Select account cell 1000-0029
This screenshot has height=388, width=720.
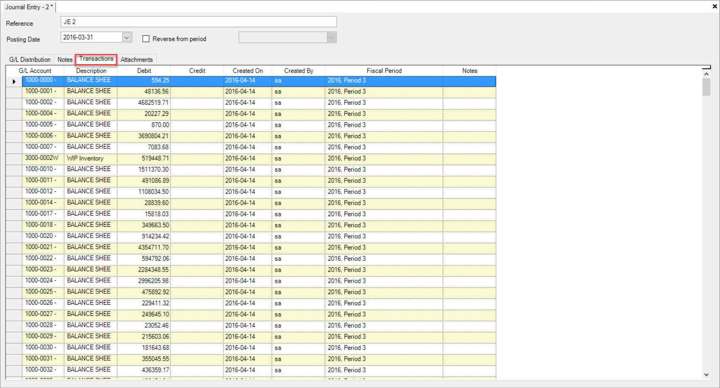click(x=43, y=337)
